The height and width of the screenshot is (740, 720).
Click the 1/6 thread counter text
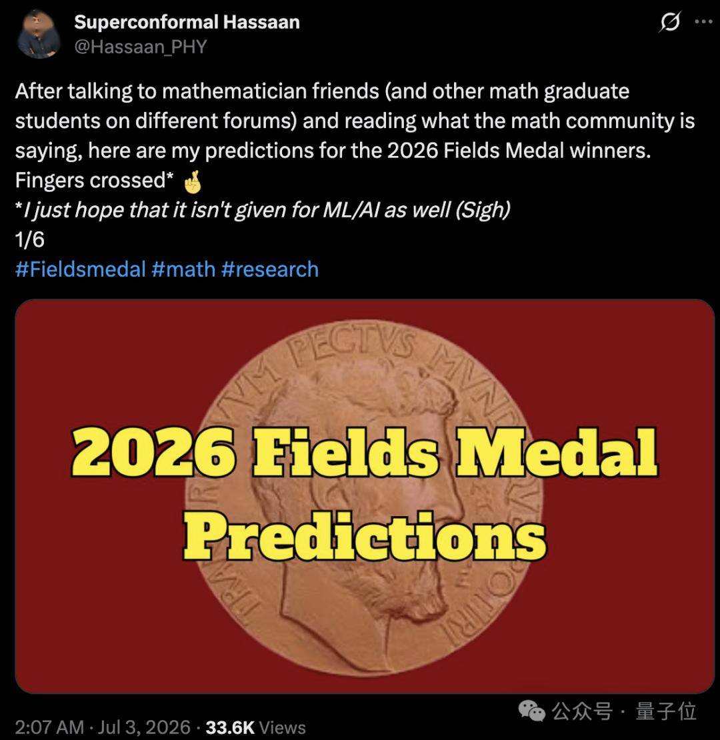[x=30, y=240]
